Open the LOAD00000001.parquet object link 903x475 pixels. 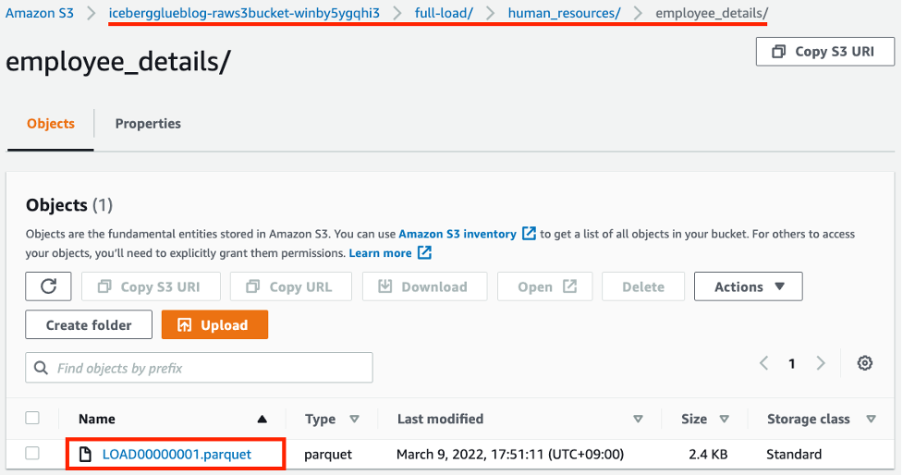(177, 455)
